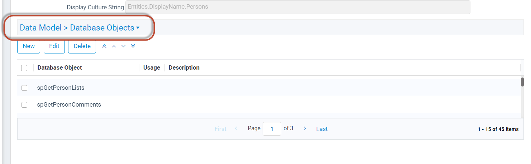Viewport: 531px width, 164px height.
Task: Click the New button
Action: click(x=29, y=46)
